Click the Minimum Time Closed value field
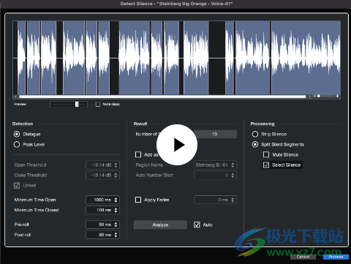This screenshot has height=264, width=351. (102, 210)
